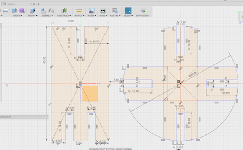
Task: Click the Select tool icon
Action: (128, 11)
